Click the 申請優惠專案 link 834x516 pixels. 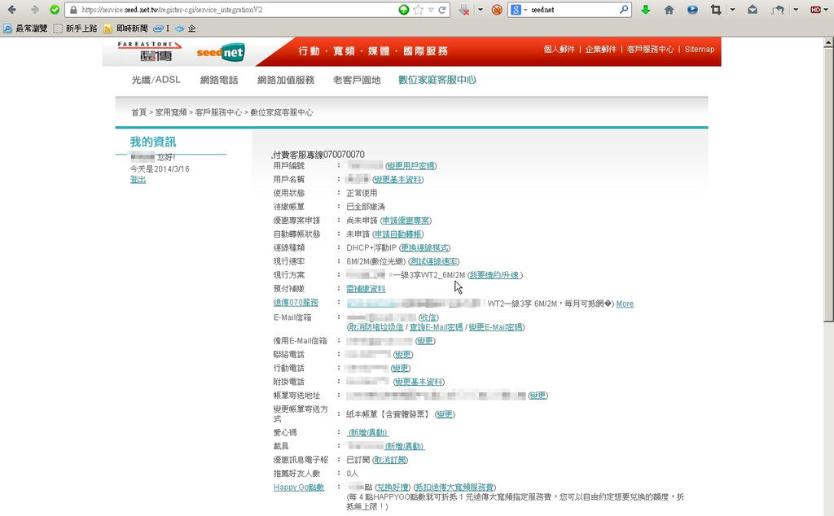(x=406, y=221)
